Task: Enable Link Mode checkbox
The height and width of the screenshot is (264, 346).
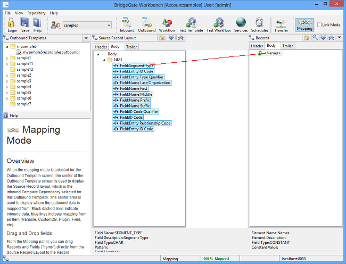Action: click(x=319, y=25)
